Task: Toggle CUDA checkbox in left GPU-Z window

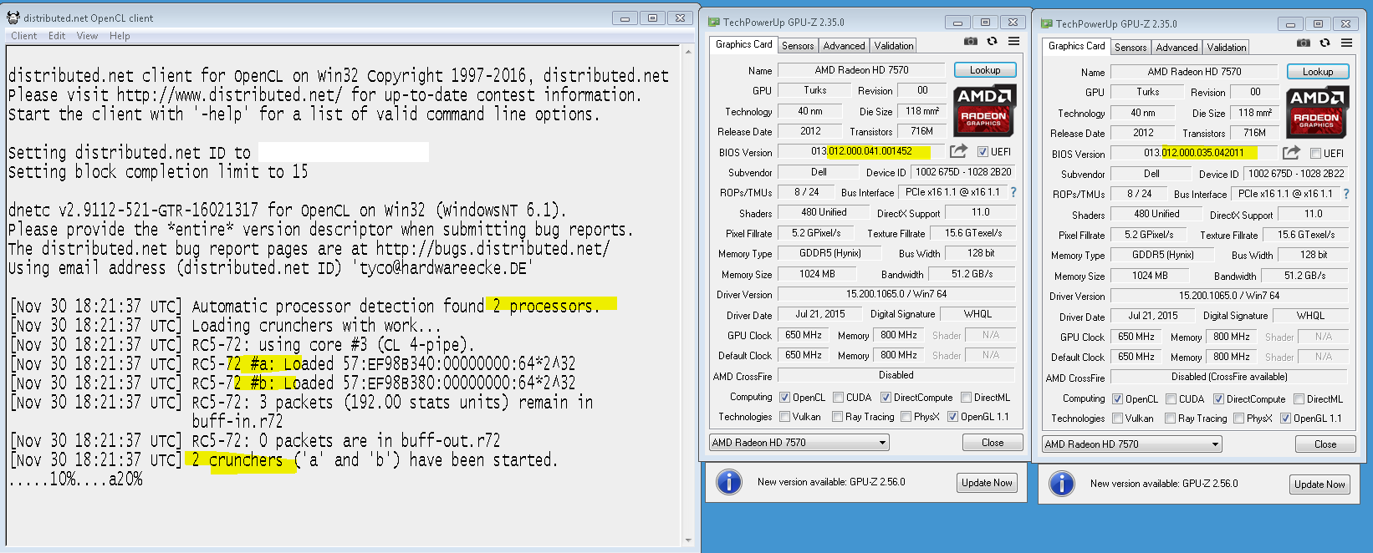Action: point(838,398)
